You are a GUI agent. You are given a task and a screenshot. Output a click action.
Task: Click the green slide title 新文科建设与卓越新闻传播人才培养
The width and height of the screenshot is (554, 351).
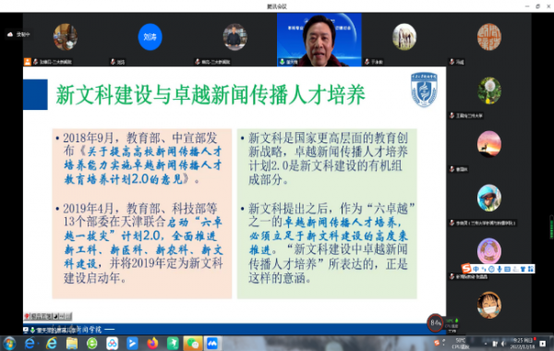click(x=211, y=95)
